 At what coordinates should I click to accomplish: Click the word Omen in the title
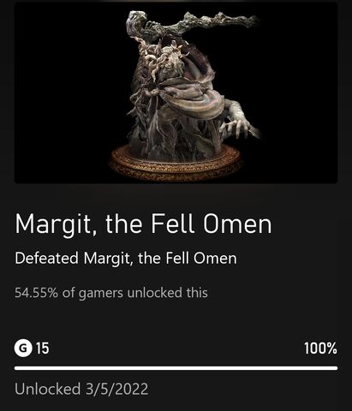click(237, 223)
